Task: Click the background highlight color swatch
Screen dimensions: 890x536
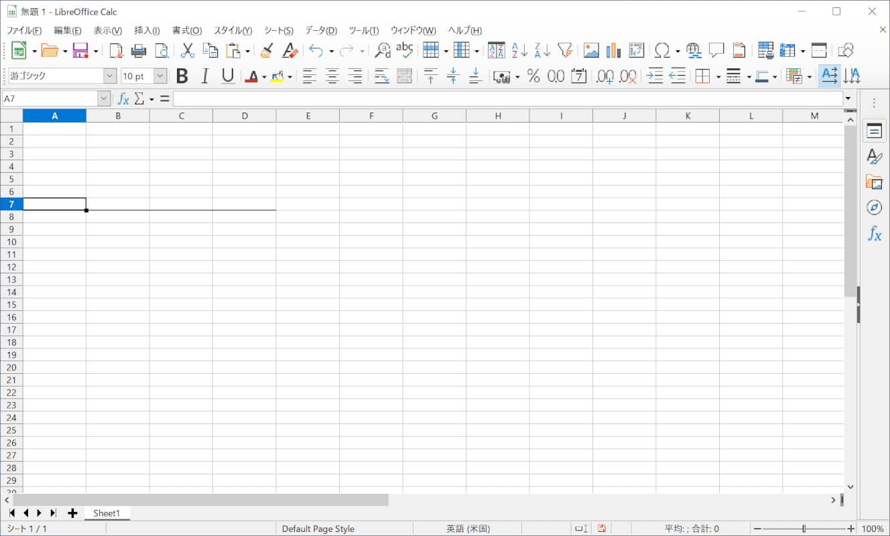Action: point(277,76)
